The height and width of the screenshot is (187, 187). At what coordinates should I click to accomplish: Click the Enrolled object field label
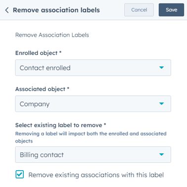pyautogui.click(x=38, y=53)
